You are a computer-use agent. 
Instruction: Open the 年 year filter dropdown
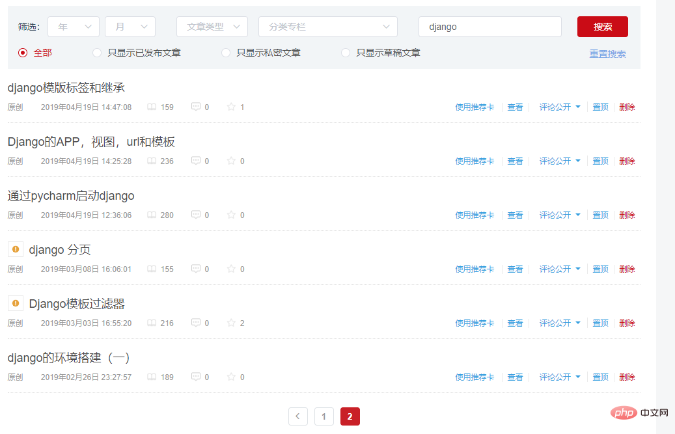click(73, 27)
